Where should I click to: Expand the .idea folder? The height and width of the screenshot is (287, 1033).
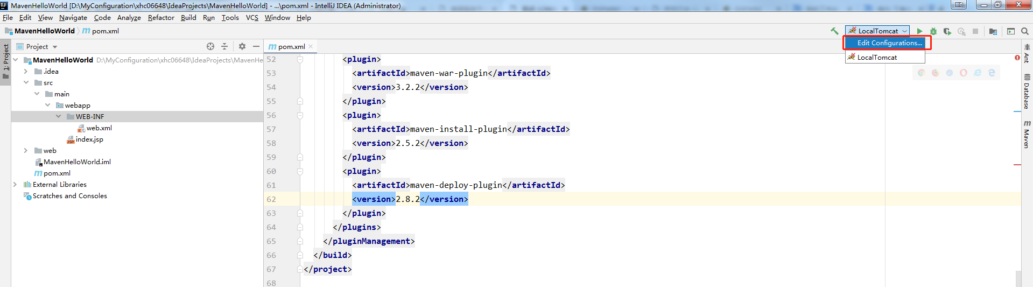point(26,71)
